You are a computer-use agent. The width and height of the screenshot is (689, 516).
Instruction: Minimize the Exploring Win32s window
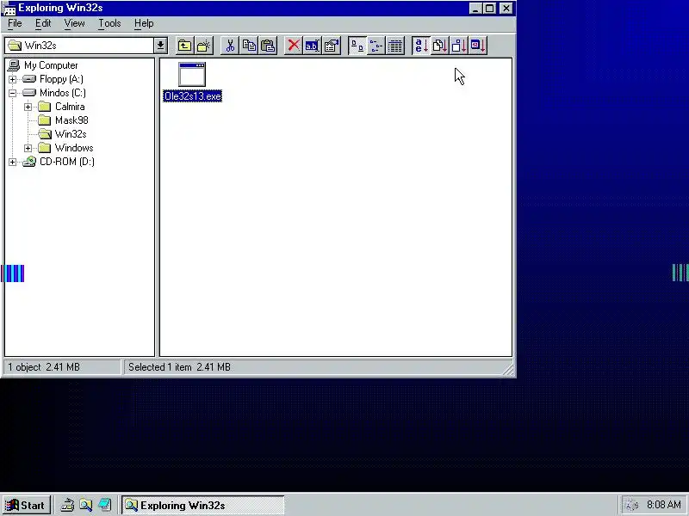(475, 9)
